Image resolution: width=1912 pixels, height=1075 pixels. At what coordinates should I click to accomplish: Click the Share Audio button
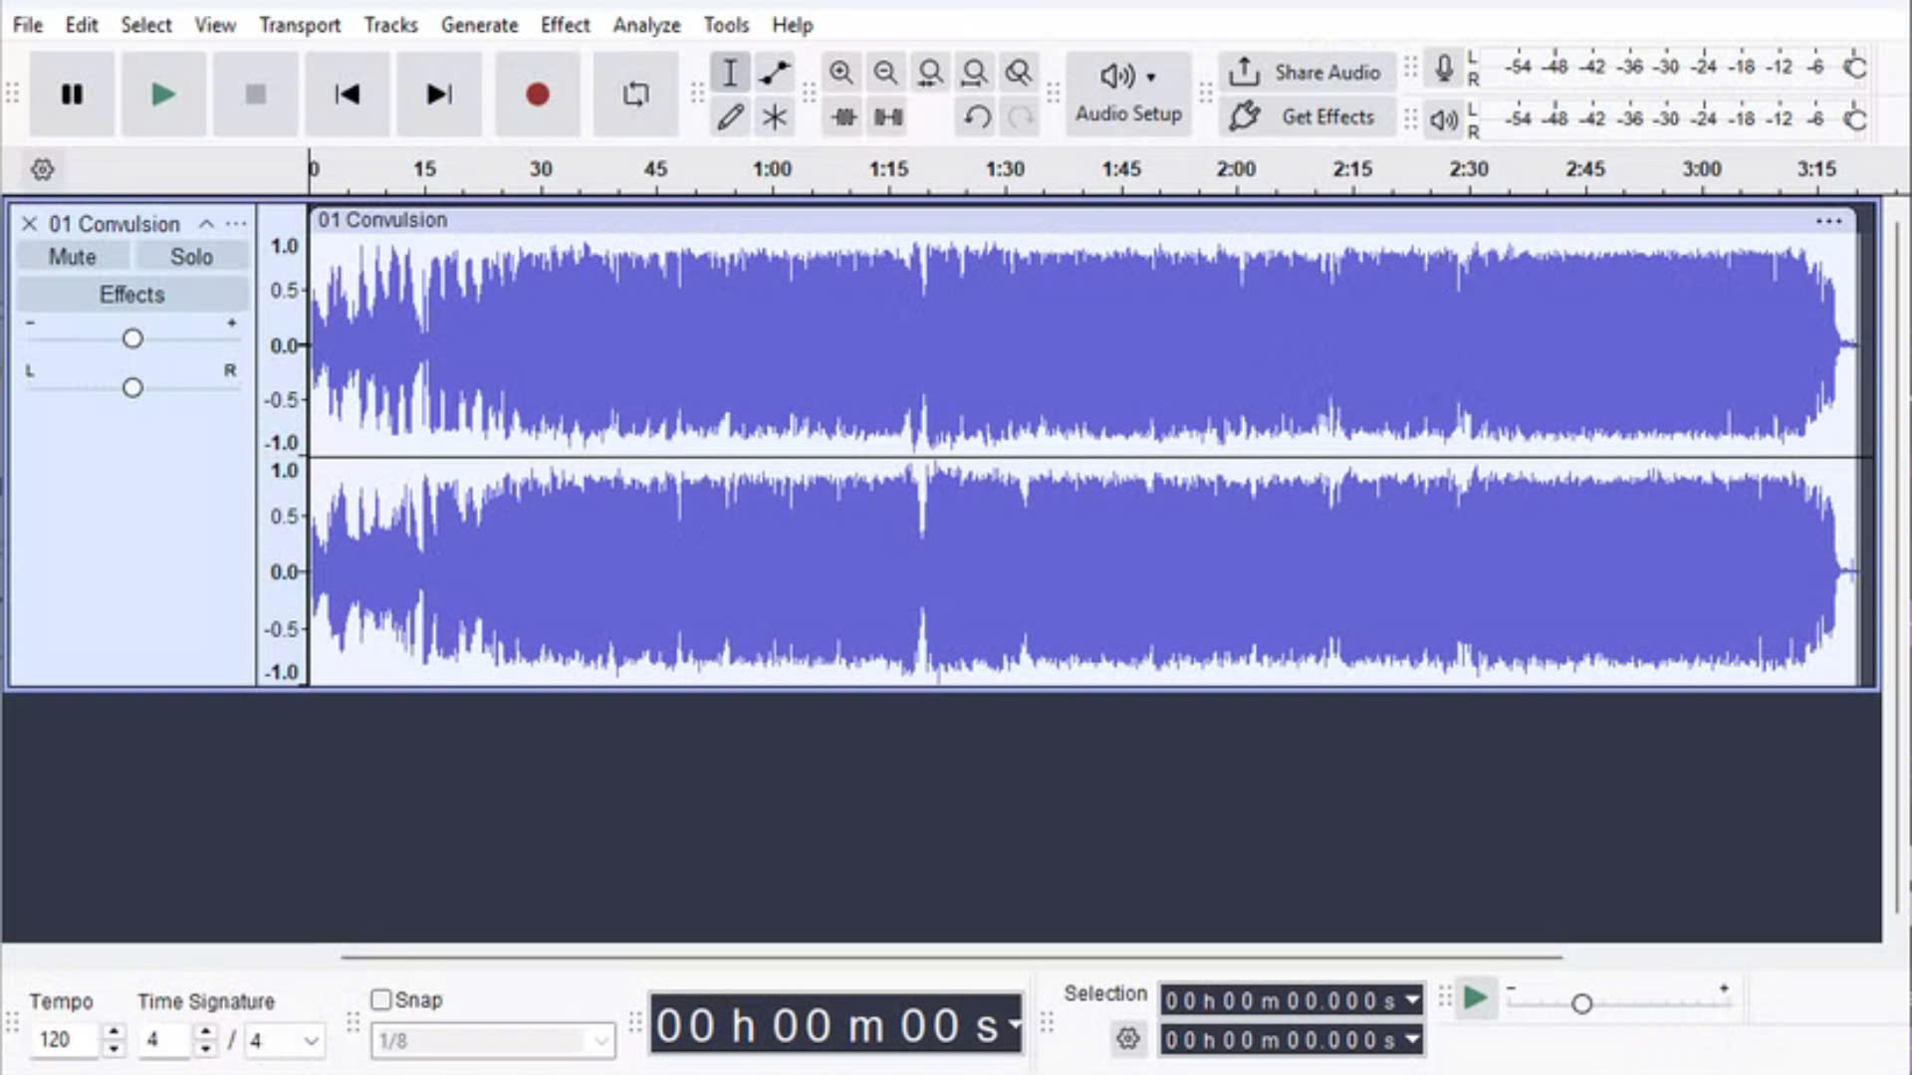(x=1308, y=73)
